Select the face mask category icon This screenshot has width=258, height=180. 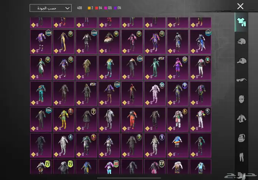pos(241,99)
